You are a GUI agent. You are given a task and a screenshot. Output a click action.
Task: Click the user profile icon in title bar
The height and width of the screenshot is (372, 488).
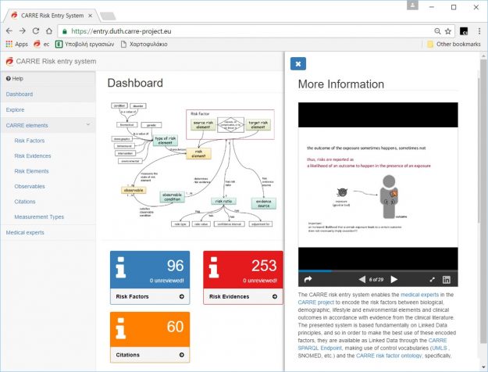tap(412, 5)
